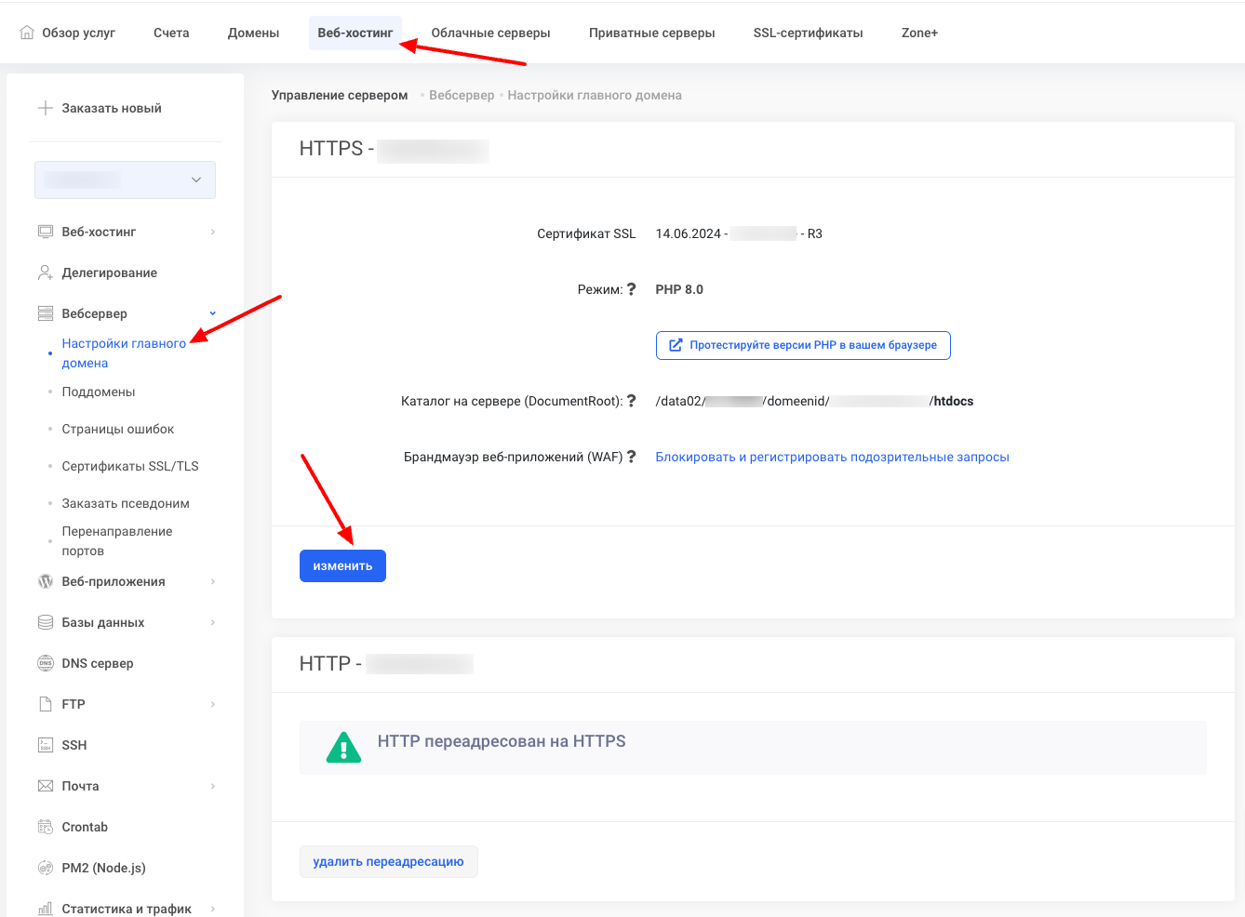The image size is (1245, 917).
Task: Open the account selector dropdown in sidebar
Action: [x=125, y=179]
